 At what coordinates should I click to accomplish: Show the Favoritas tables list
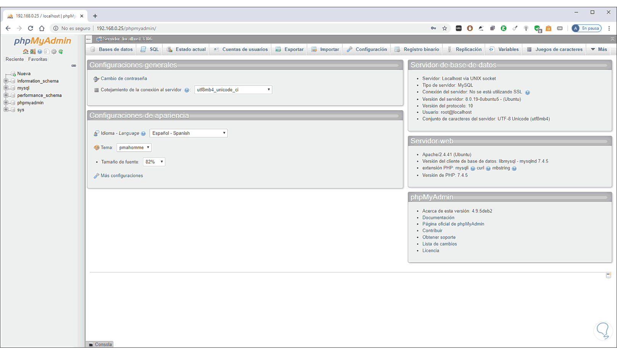tap(38, 59)
